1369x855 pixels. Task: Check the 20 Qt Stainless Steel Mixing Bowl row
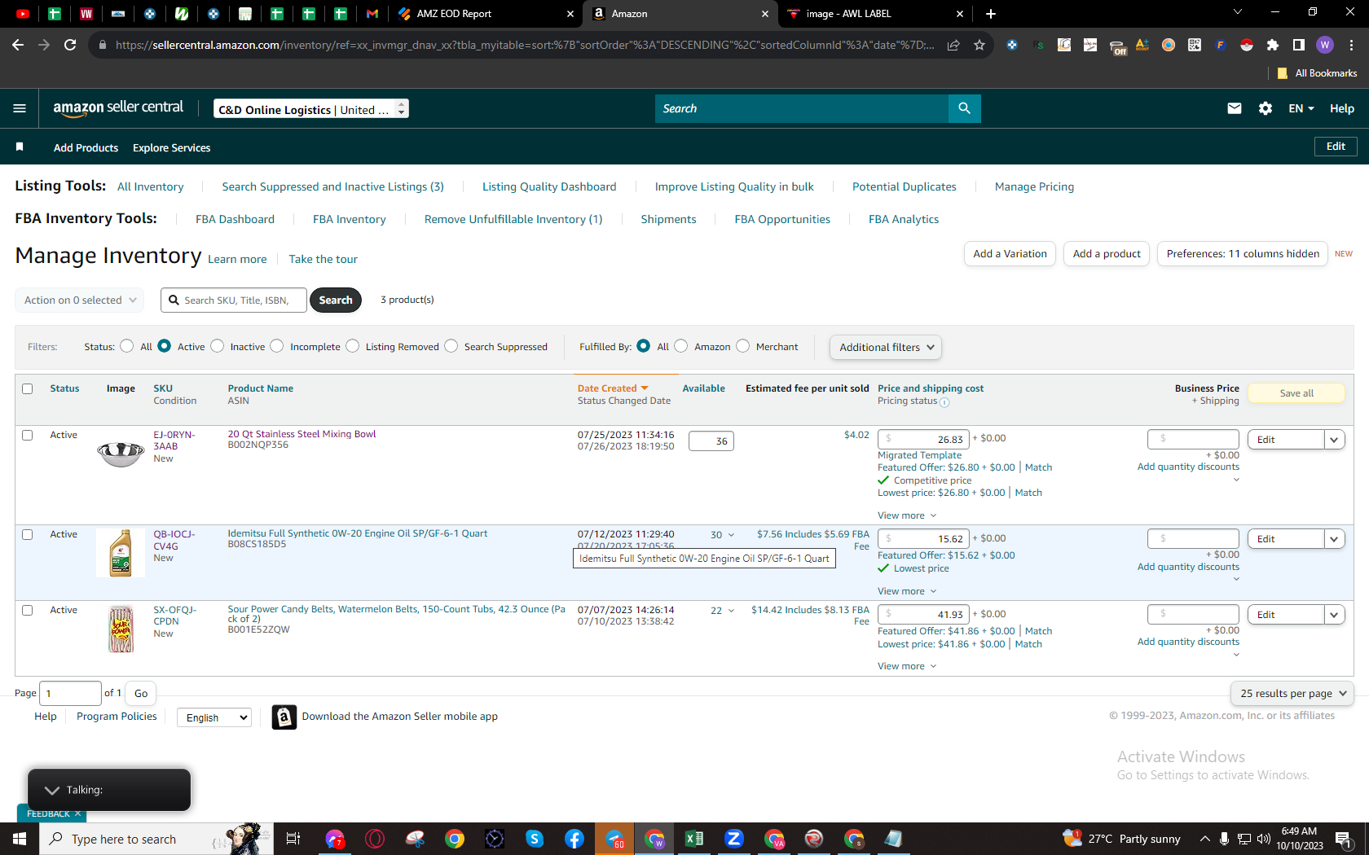click(x=28, y=436)
